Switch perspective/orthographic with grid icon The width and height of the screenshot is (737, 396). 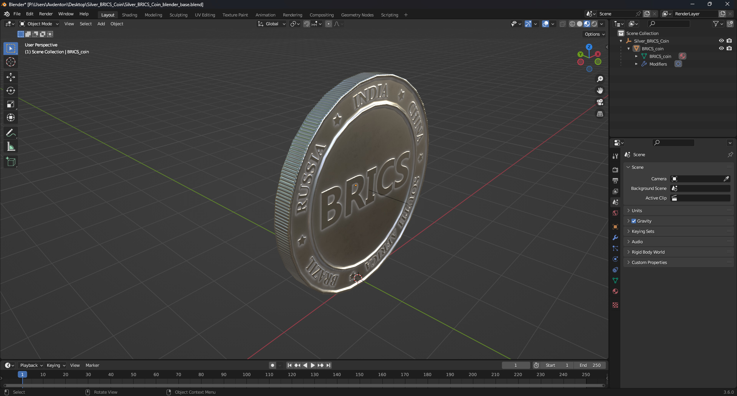pyautogui.click(x=600, y=114)
